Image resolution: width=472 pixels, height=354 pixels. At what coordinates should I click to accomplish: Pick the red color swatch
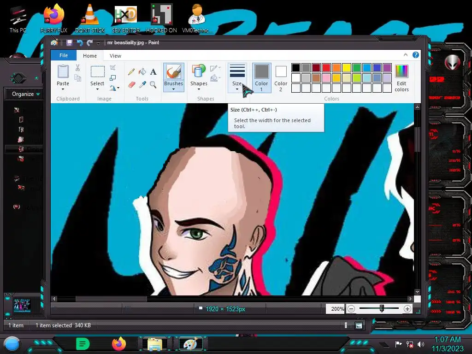point(326,68)
